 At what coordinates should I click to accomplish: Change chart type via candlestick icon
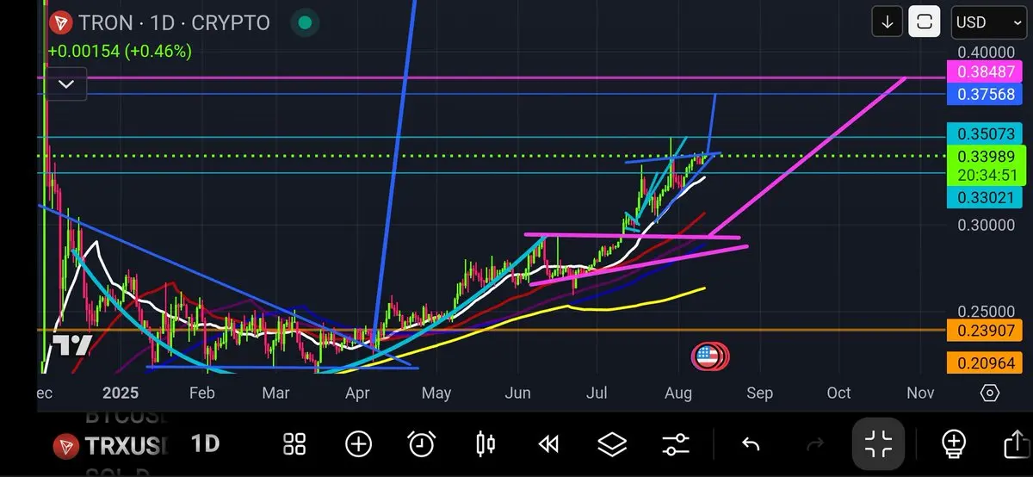click(486, 444)
